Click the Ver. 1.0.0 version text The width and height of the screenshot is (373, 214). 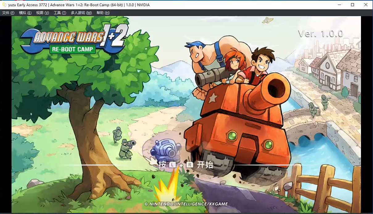(320, 34)
